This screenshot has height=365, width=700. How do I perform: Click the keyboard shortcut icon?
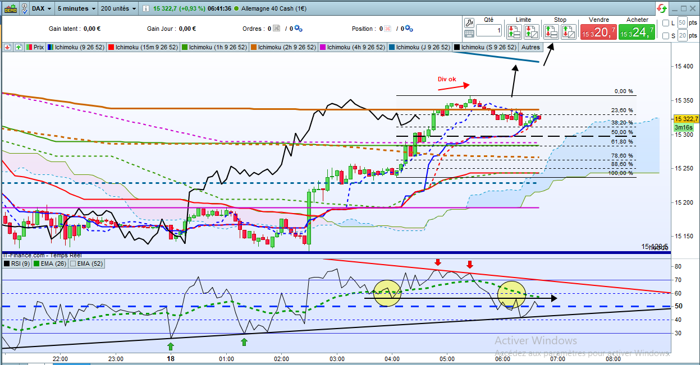pos(470,34)
